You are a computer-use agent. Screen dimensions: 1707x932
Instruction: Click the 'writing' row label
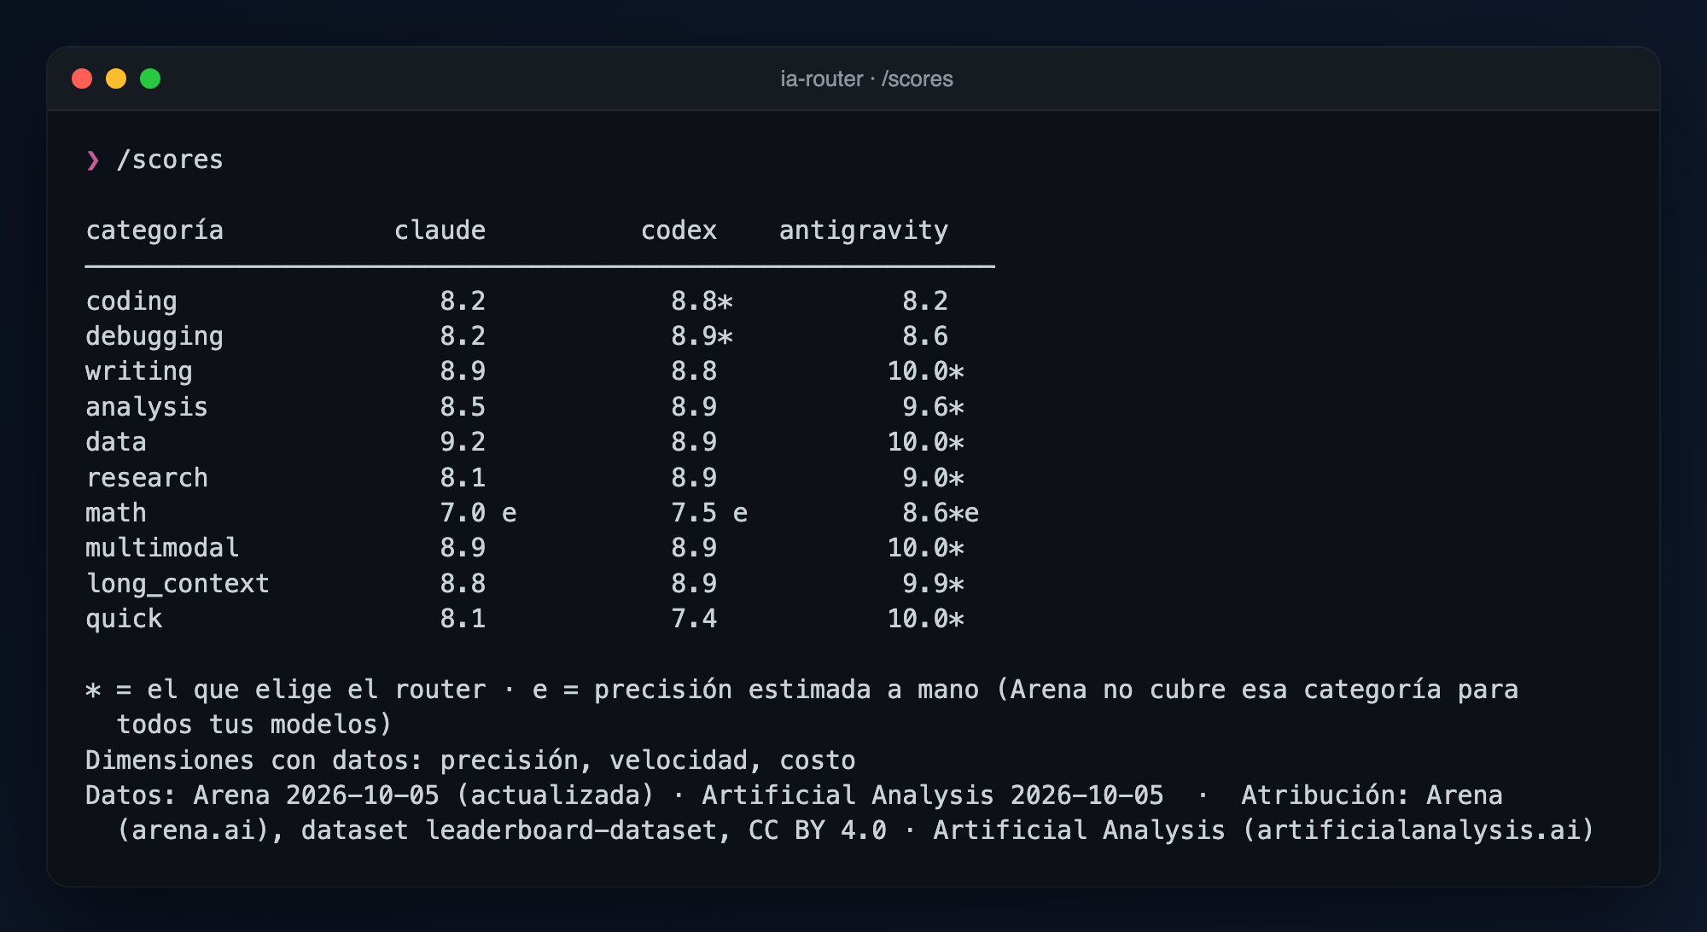point(139,371)
